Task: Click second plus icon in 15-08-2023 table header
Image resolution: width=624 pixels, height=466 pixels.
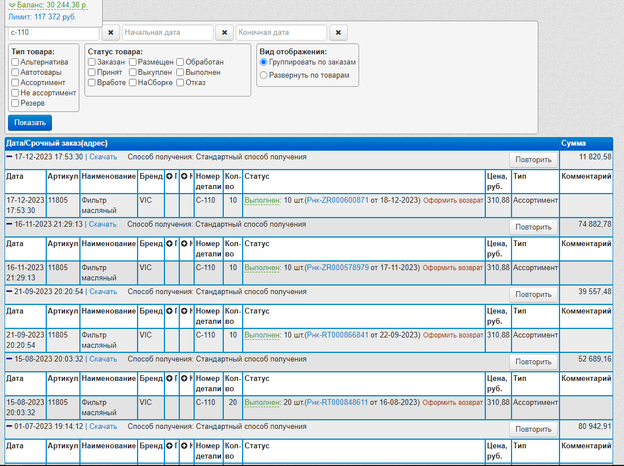Action: coord(184,379)
